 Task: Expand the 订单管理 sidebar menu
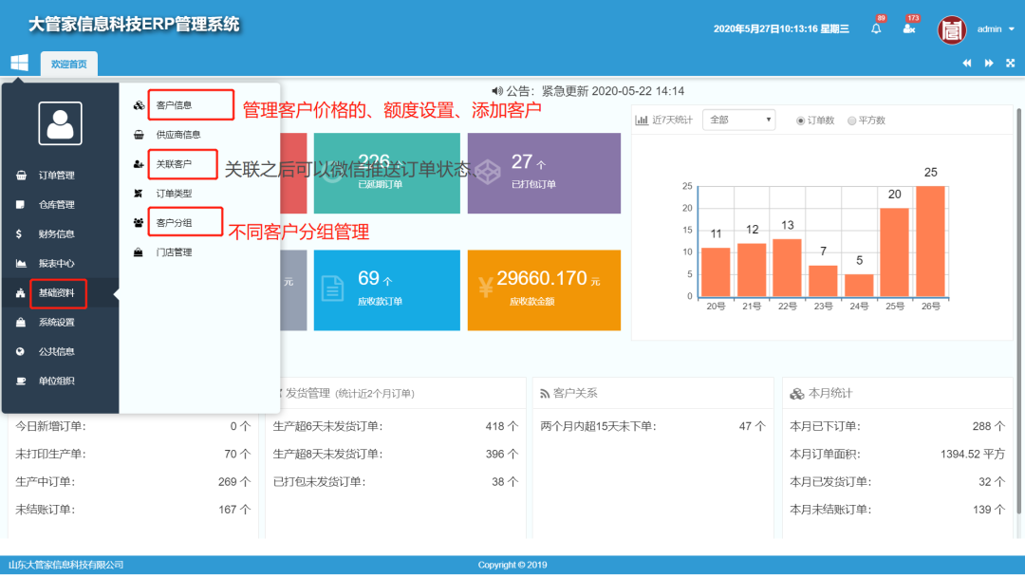click(56, 176)
